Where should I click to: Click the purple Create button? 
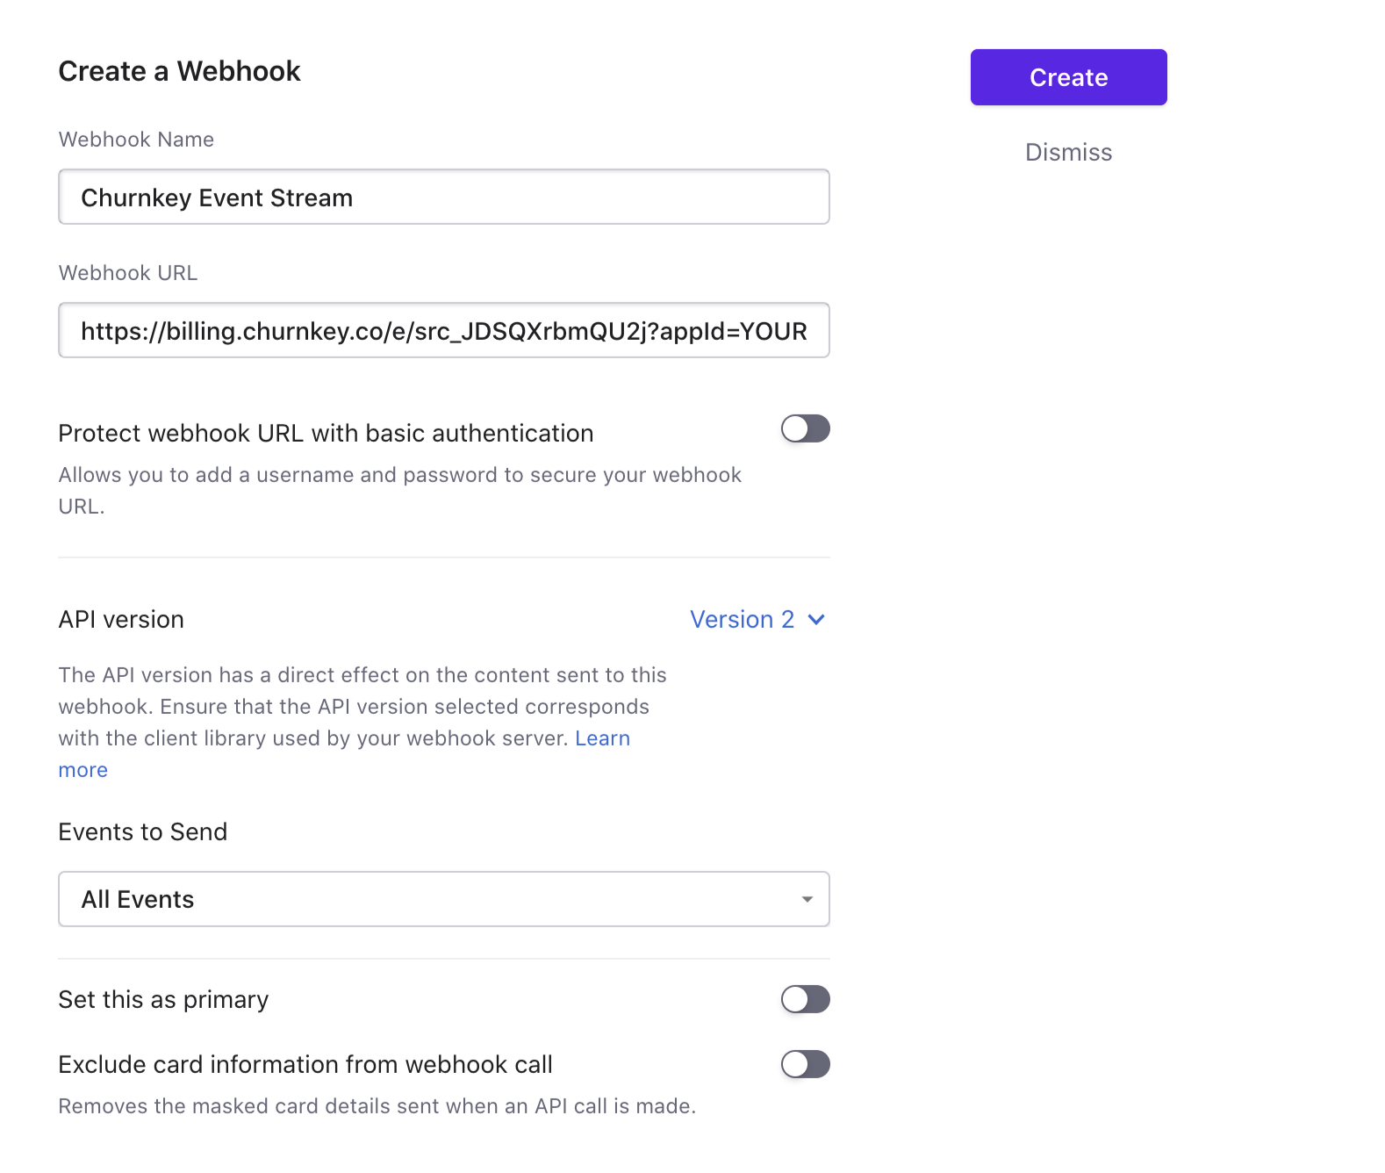click(x=1068, y=77)
